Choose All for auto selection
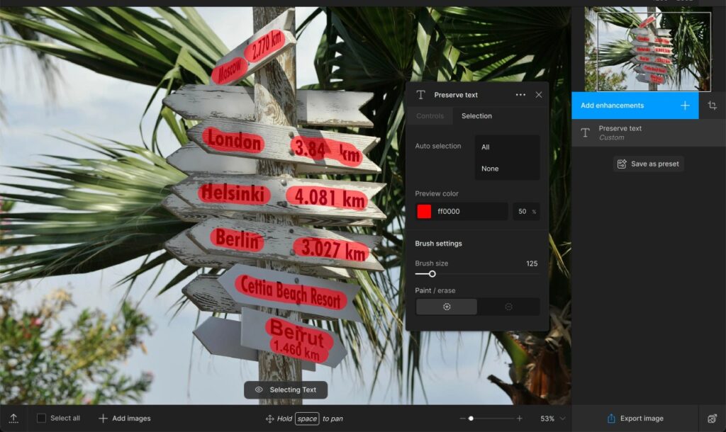Screen dimensions: 726x432 507,147
